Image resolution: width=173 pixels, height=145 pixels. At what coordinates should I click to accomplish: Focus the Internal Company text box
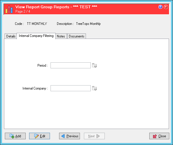pos(71,88)
